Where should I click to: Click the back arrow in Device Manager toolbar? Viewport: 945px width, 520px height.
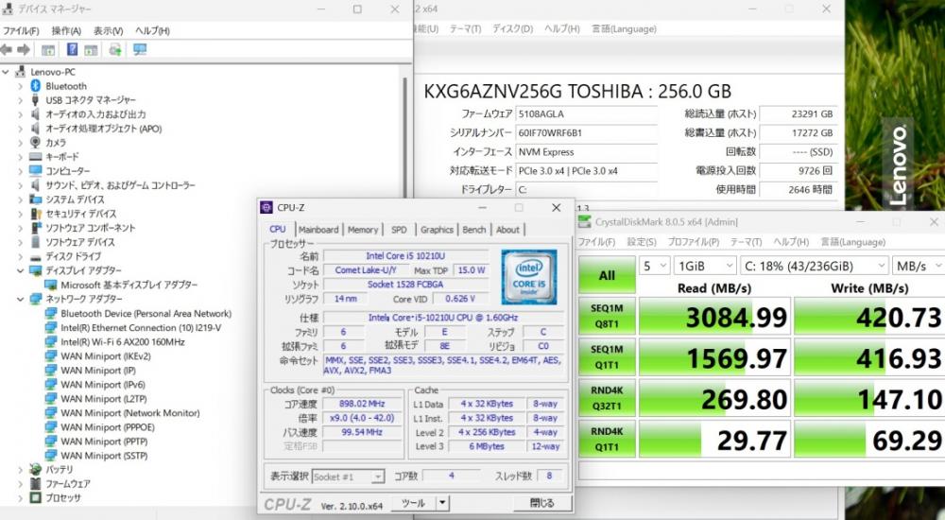[x=8, y=49]
